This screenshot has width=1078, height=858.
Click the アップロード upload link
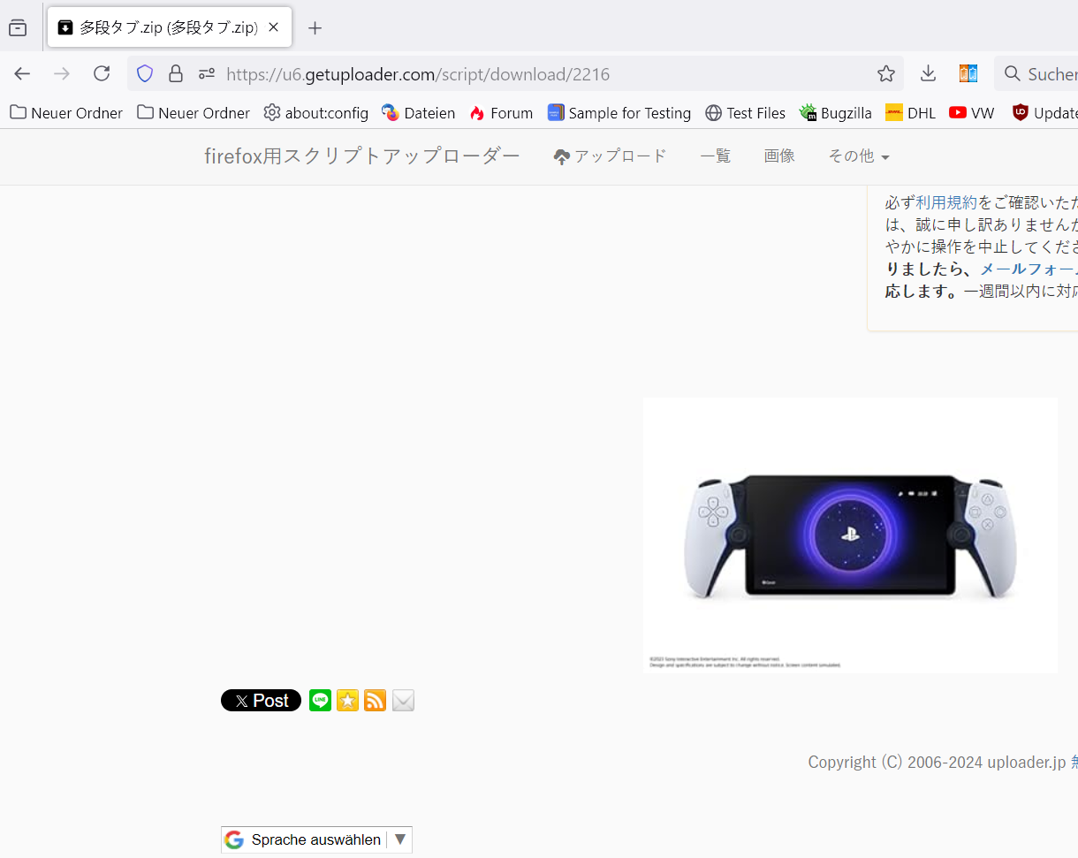point(611,156)
